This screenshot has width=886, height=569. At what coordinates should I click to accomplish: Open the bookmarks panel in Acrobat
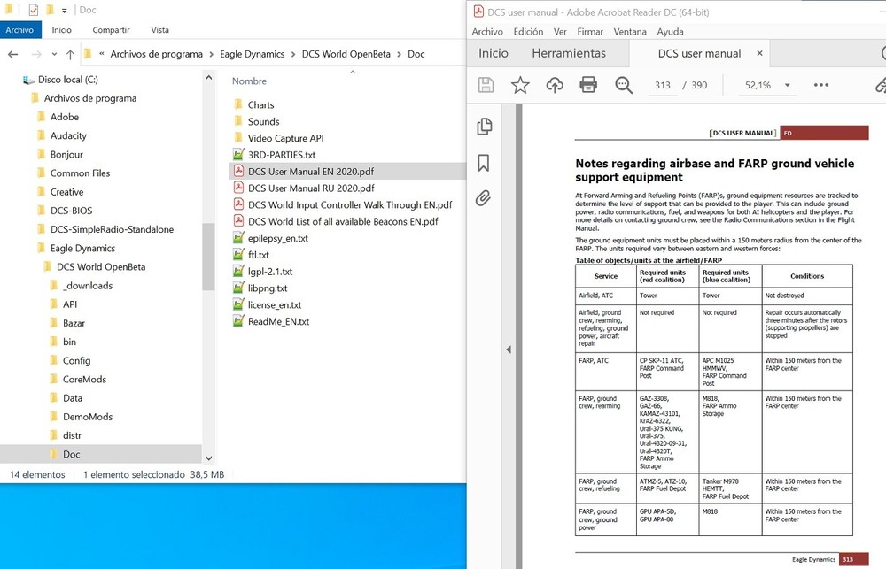[483, 163]
